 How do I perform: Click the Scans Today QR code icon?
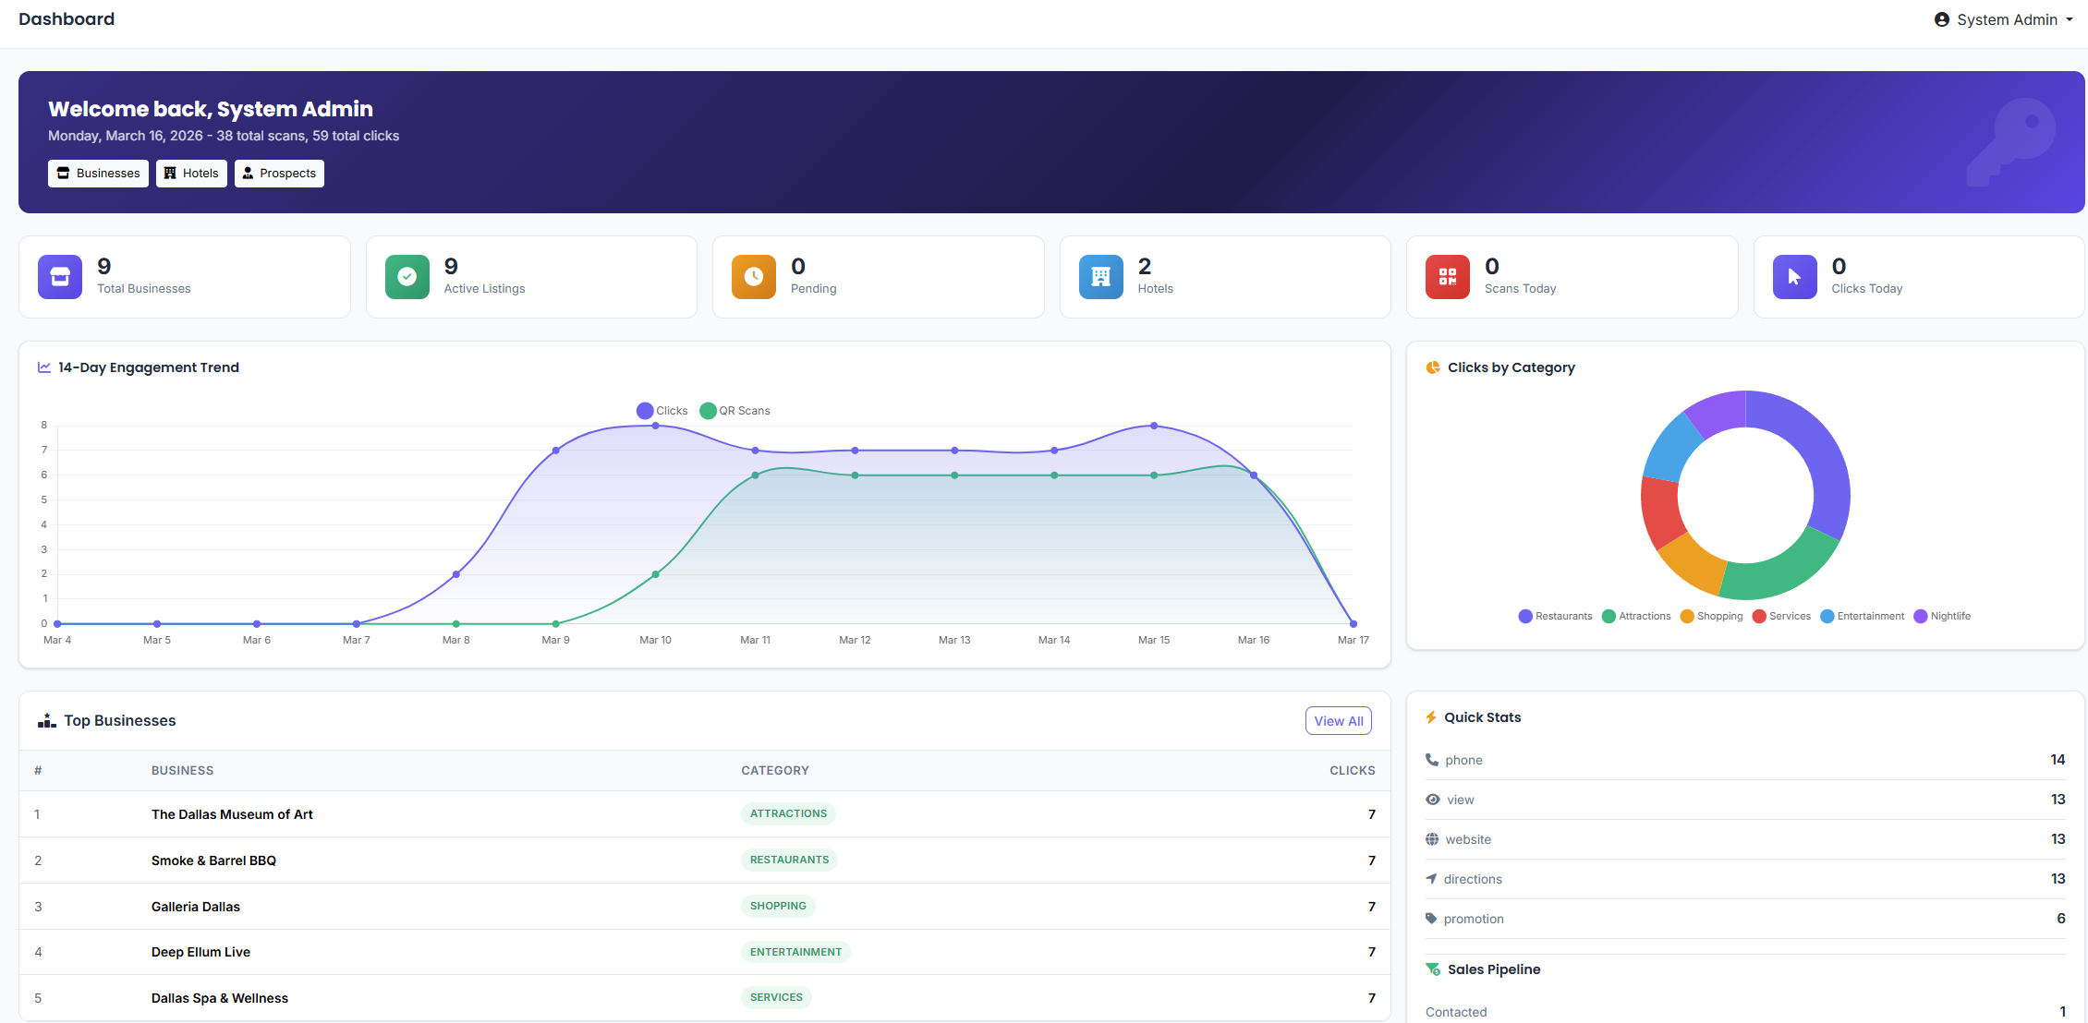(1447, 276)
